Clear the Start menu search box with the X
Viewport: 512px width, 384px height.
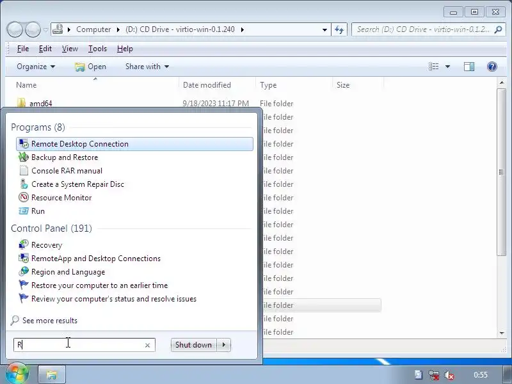(147, 345)
